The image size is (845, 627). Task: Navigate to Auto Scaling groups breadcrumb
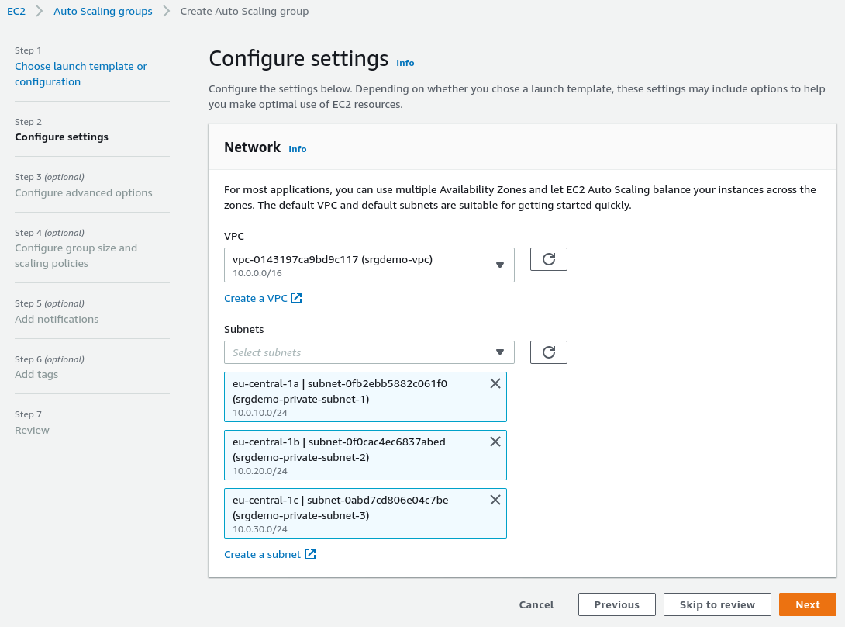[x=102, y=12]
